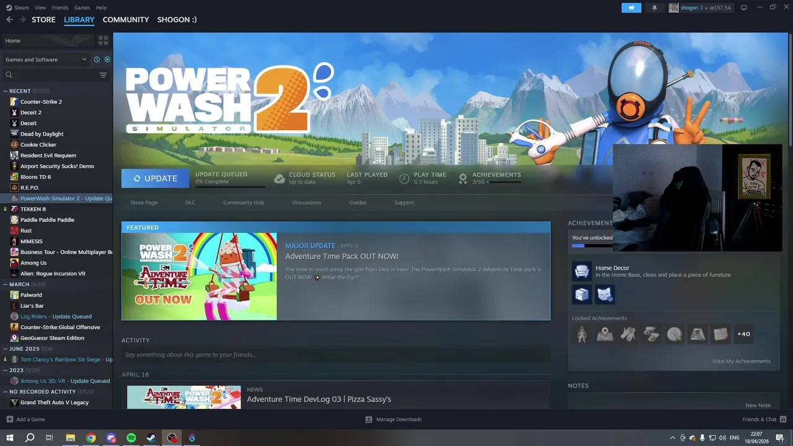
Task: Click the blue UPDATE button
Action: coord(156,178)
